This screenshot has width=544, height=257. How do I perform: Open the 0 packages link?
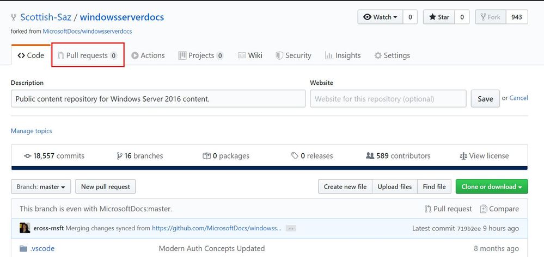[x=226, y=156]
